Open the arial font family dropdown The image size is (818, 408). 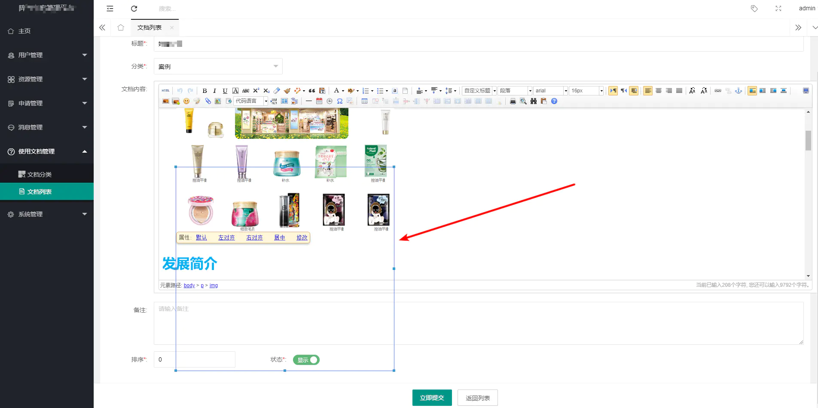pyautogui.click(x=551, y=91)
